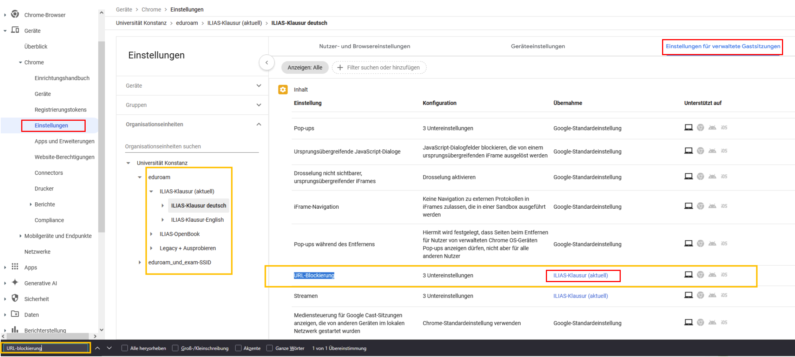The height and width of the screenshot is (357, 795).
Task: Click the laptop icon in Drosselung row
Action: point(689,176)
